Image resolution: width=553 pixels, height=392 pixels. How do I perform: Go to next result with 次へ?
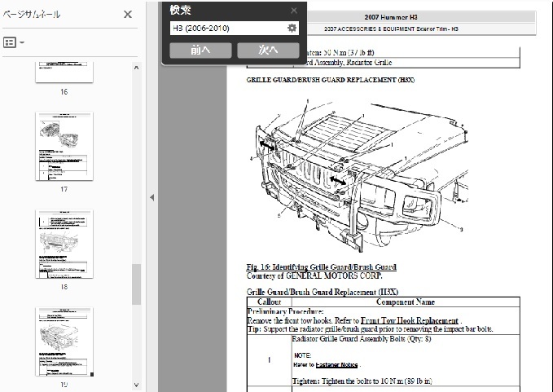coord(268,51)
